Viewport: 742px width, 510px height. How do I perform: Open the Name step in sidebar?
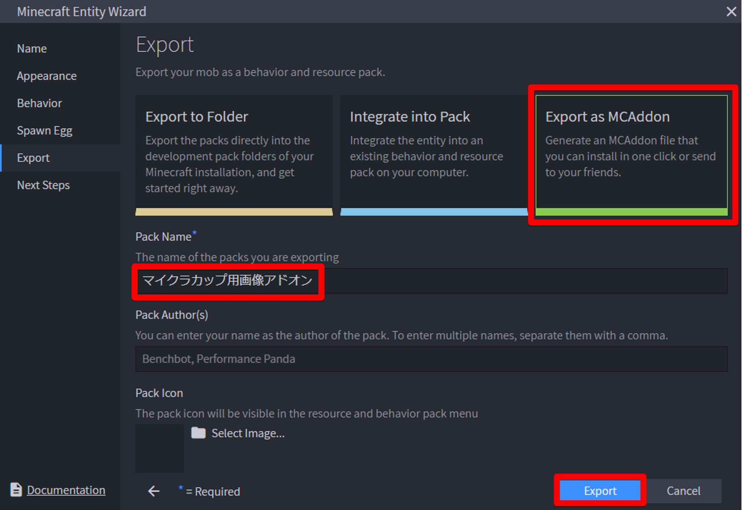click(32, 49)
